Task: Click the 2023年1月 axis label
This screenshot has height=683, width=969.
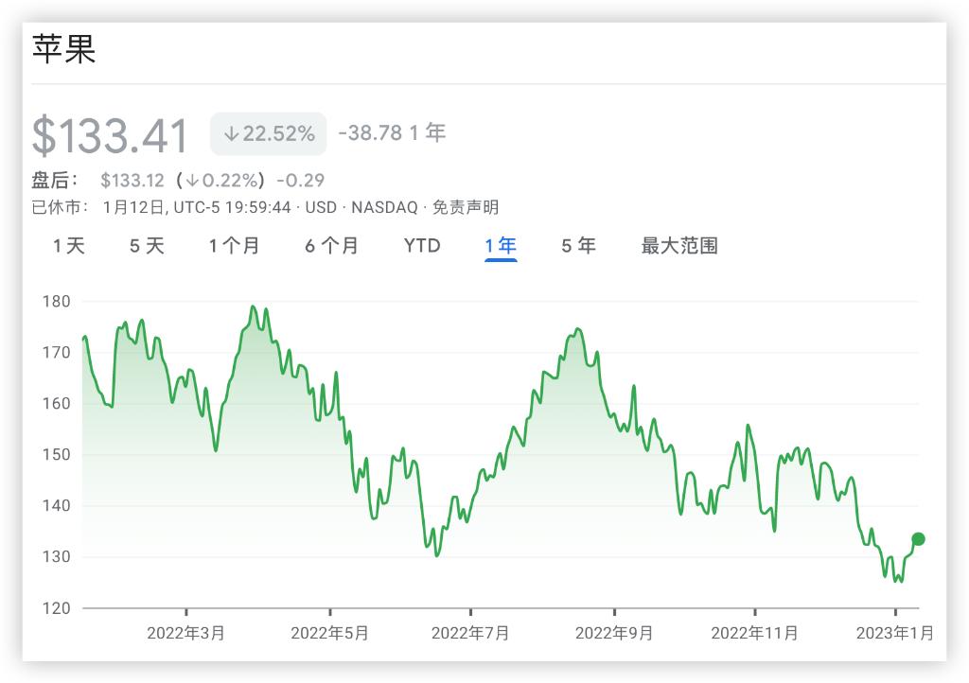Action: click(895, 633)
